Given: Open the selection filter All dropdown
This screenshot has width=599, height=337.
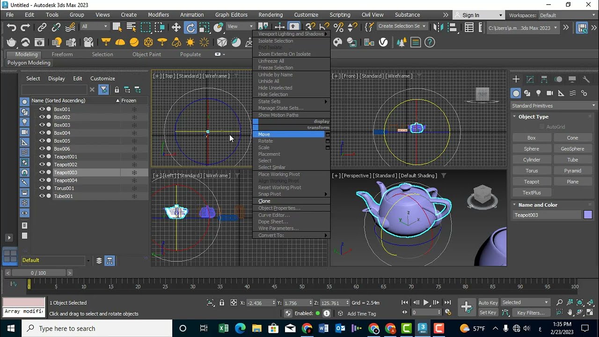Looking at the screenshot, I should point(95,27).
